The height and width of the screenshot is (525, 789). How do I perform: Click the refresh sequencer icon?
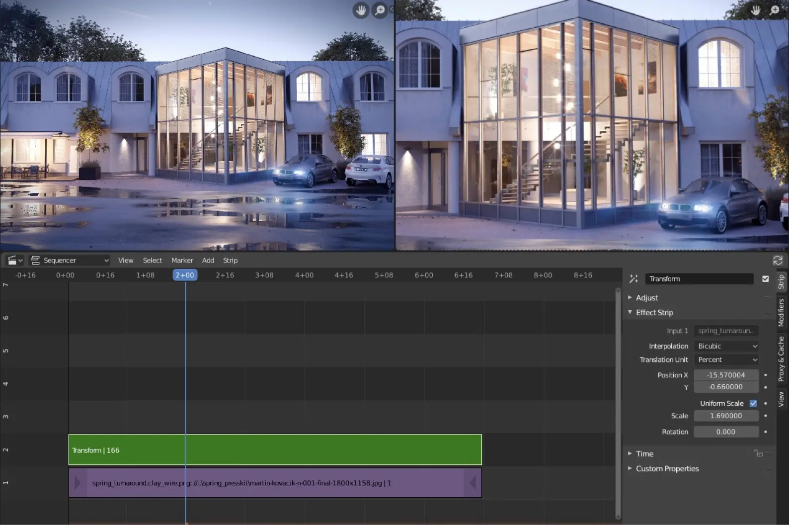coord(778,260)
